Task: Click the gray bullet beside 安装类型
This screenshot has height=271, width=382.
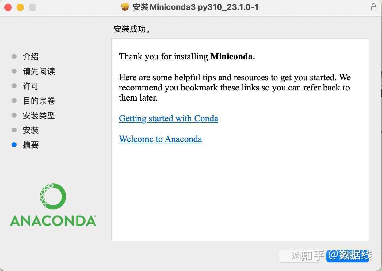Action: [14, 116]
